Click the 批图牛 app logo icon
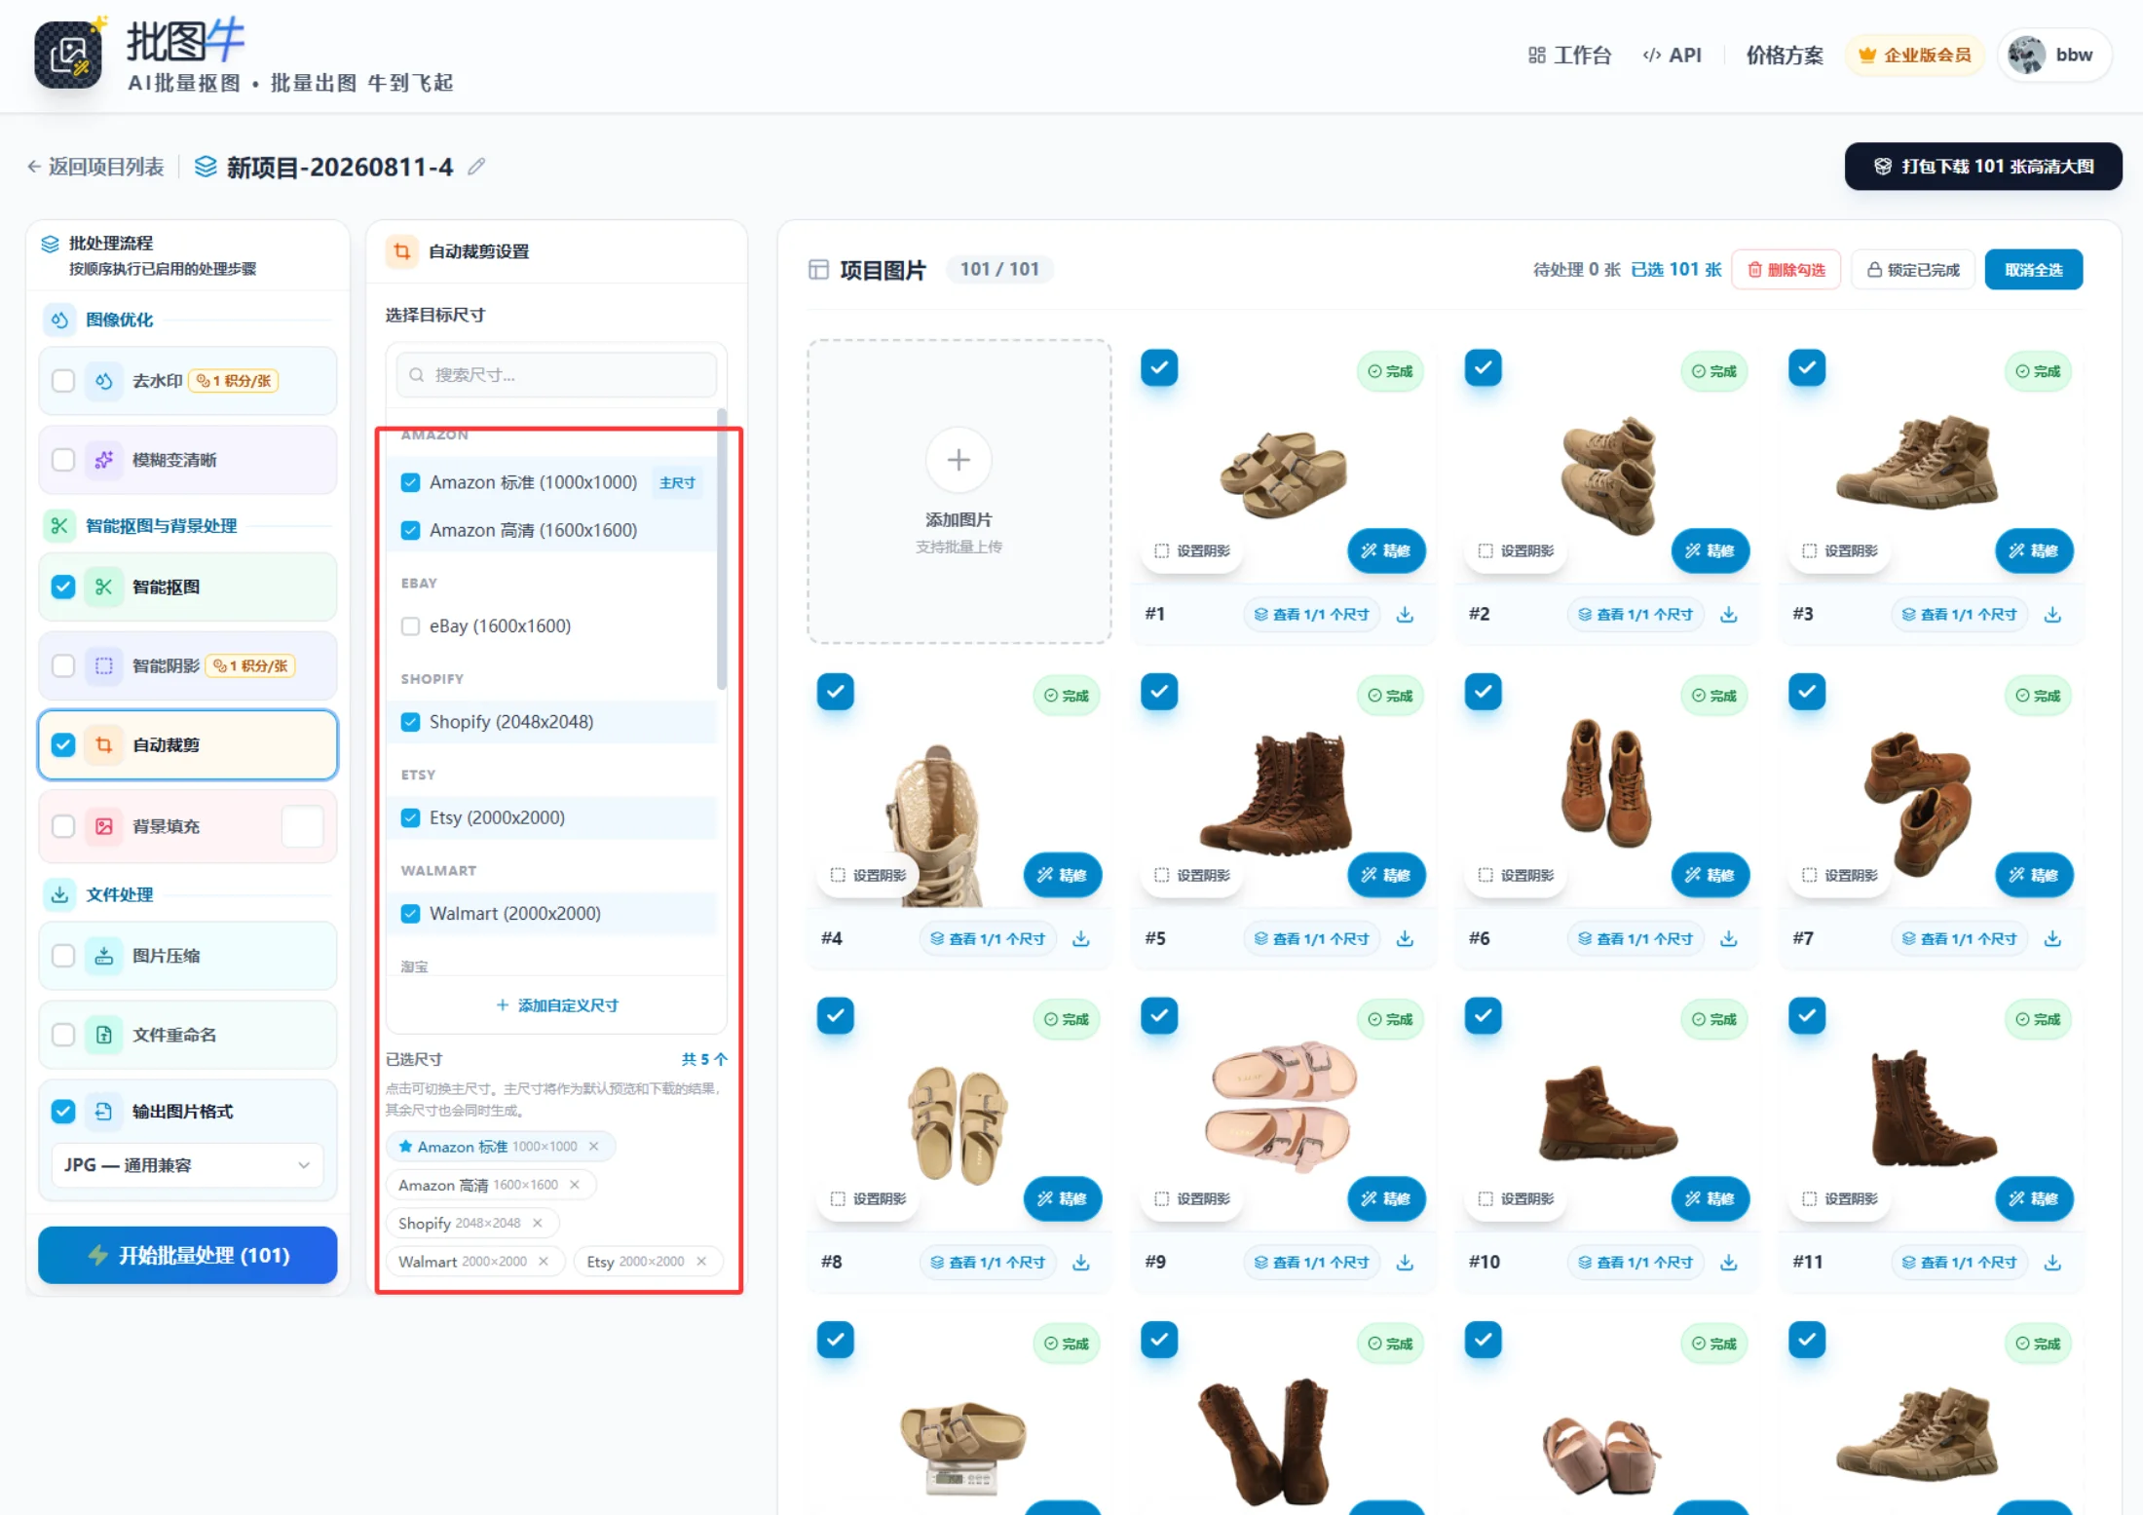2143x1515 pixels. pos(68,55)
